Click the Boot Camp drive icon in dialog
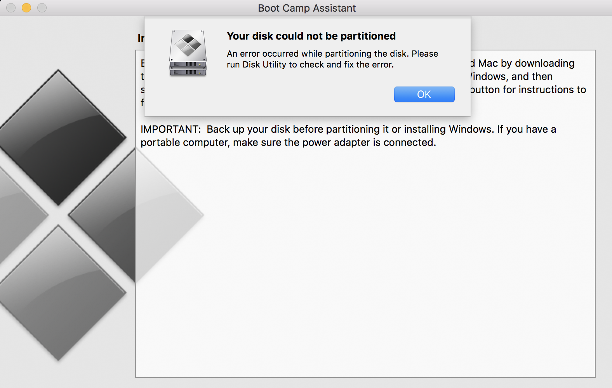This screenshot has height=388, width=612. click(x=188, y=53)
